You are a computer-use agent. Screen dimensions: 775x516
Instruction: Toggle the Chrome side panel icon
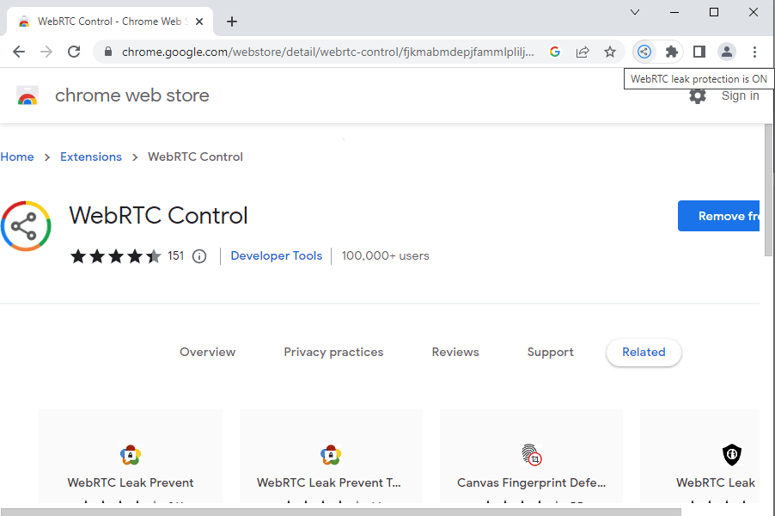tap(699, 52)
